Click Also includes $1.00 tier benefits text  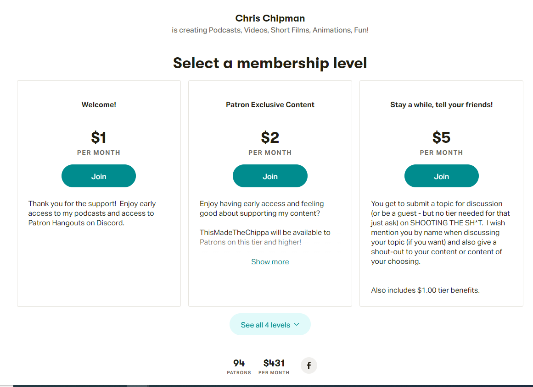pos(425,290)
